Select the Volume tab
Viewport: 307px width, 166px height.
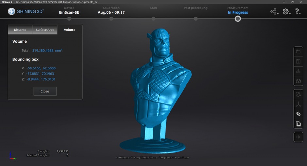coord(70,30)
